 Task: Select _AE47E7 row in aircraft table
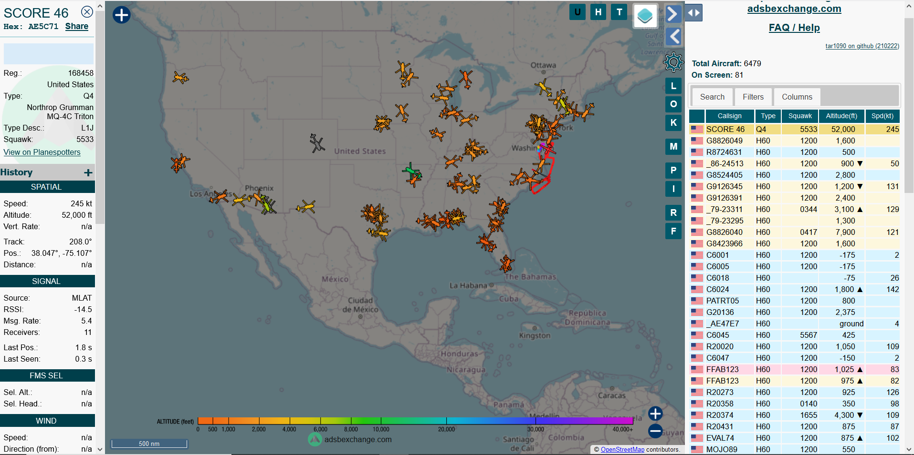tap(795, 324)
